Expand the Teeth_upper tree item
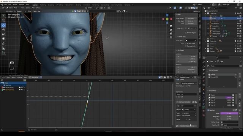The width and height of the screenshot is (243, 136). click(208, 34)
